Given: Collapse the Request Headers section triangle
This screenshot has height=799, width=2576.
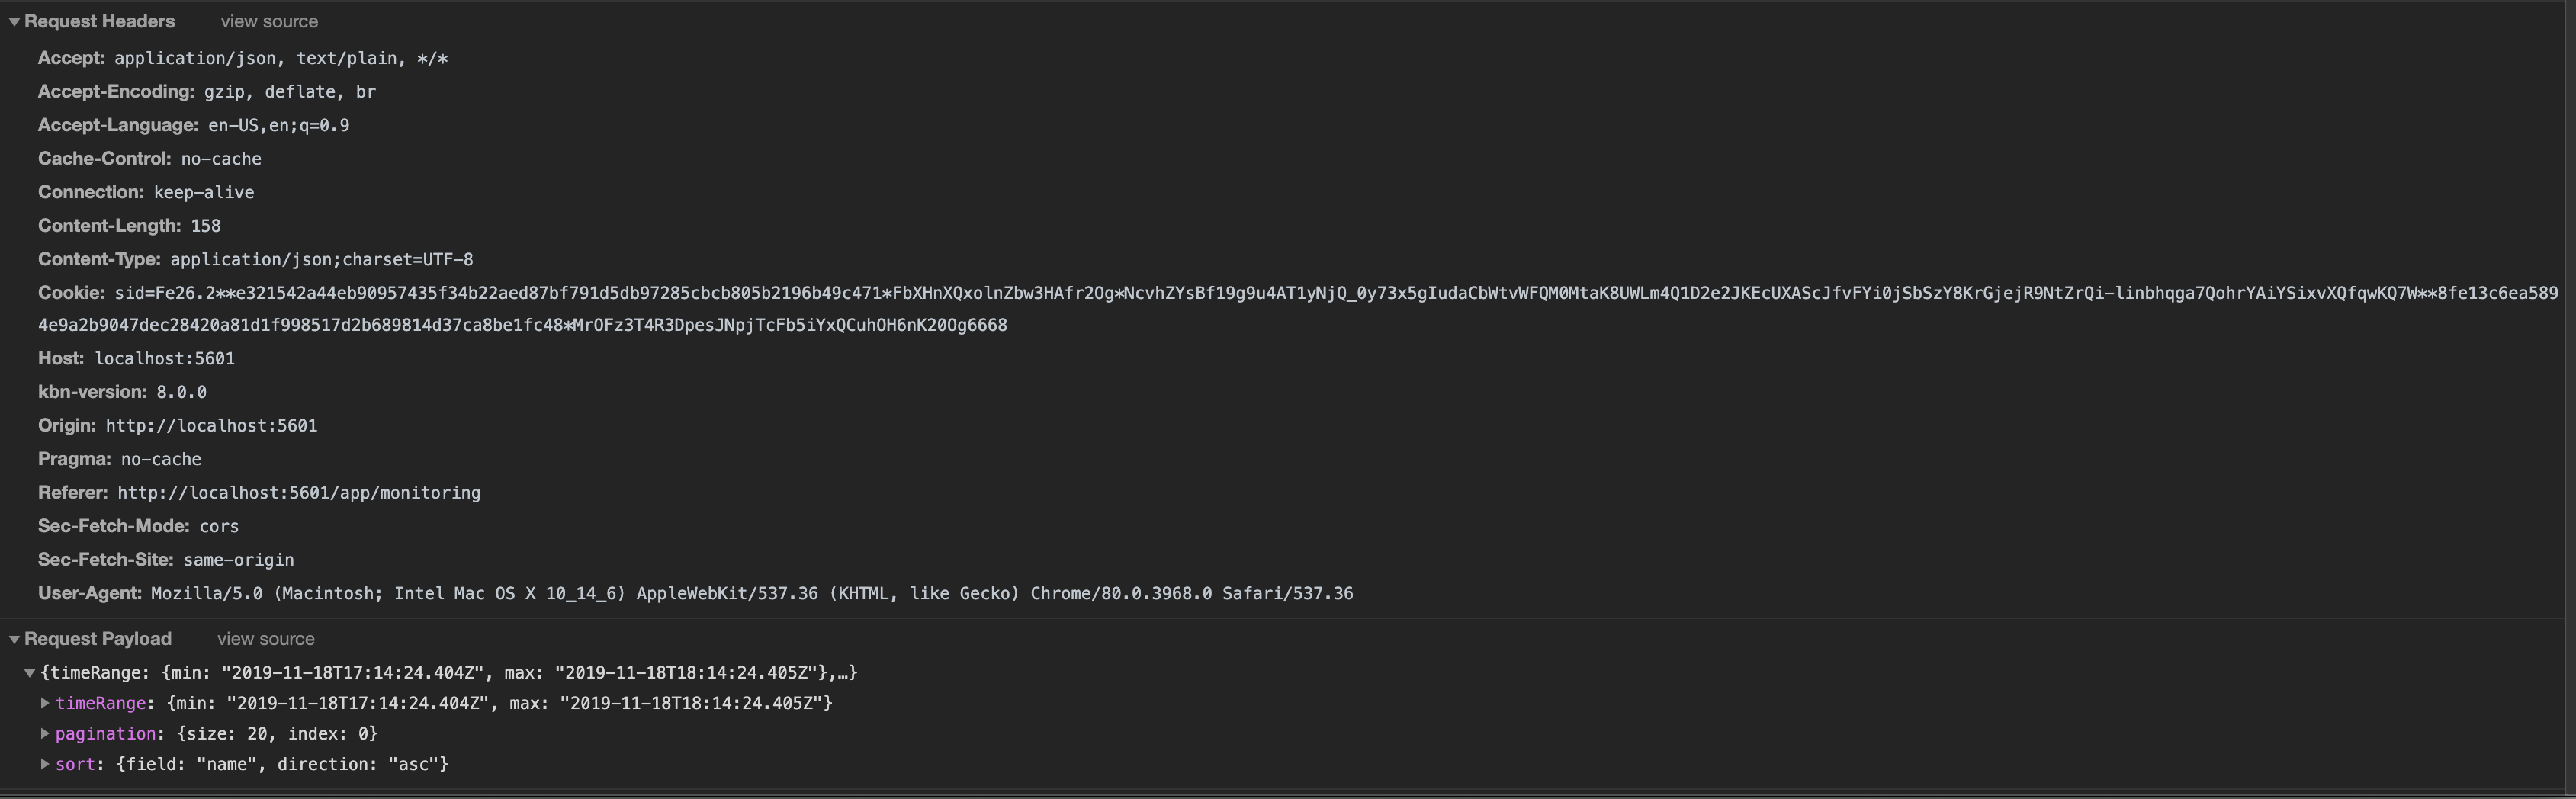Looking at the screenshot, I should click(x=14, y=22).
